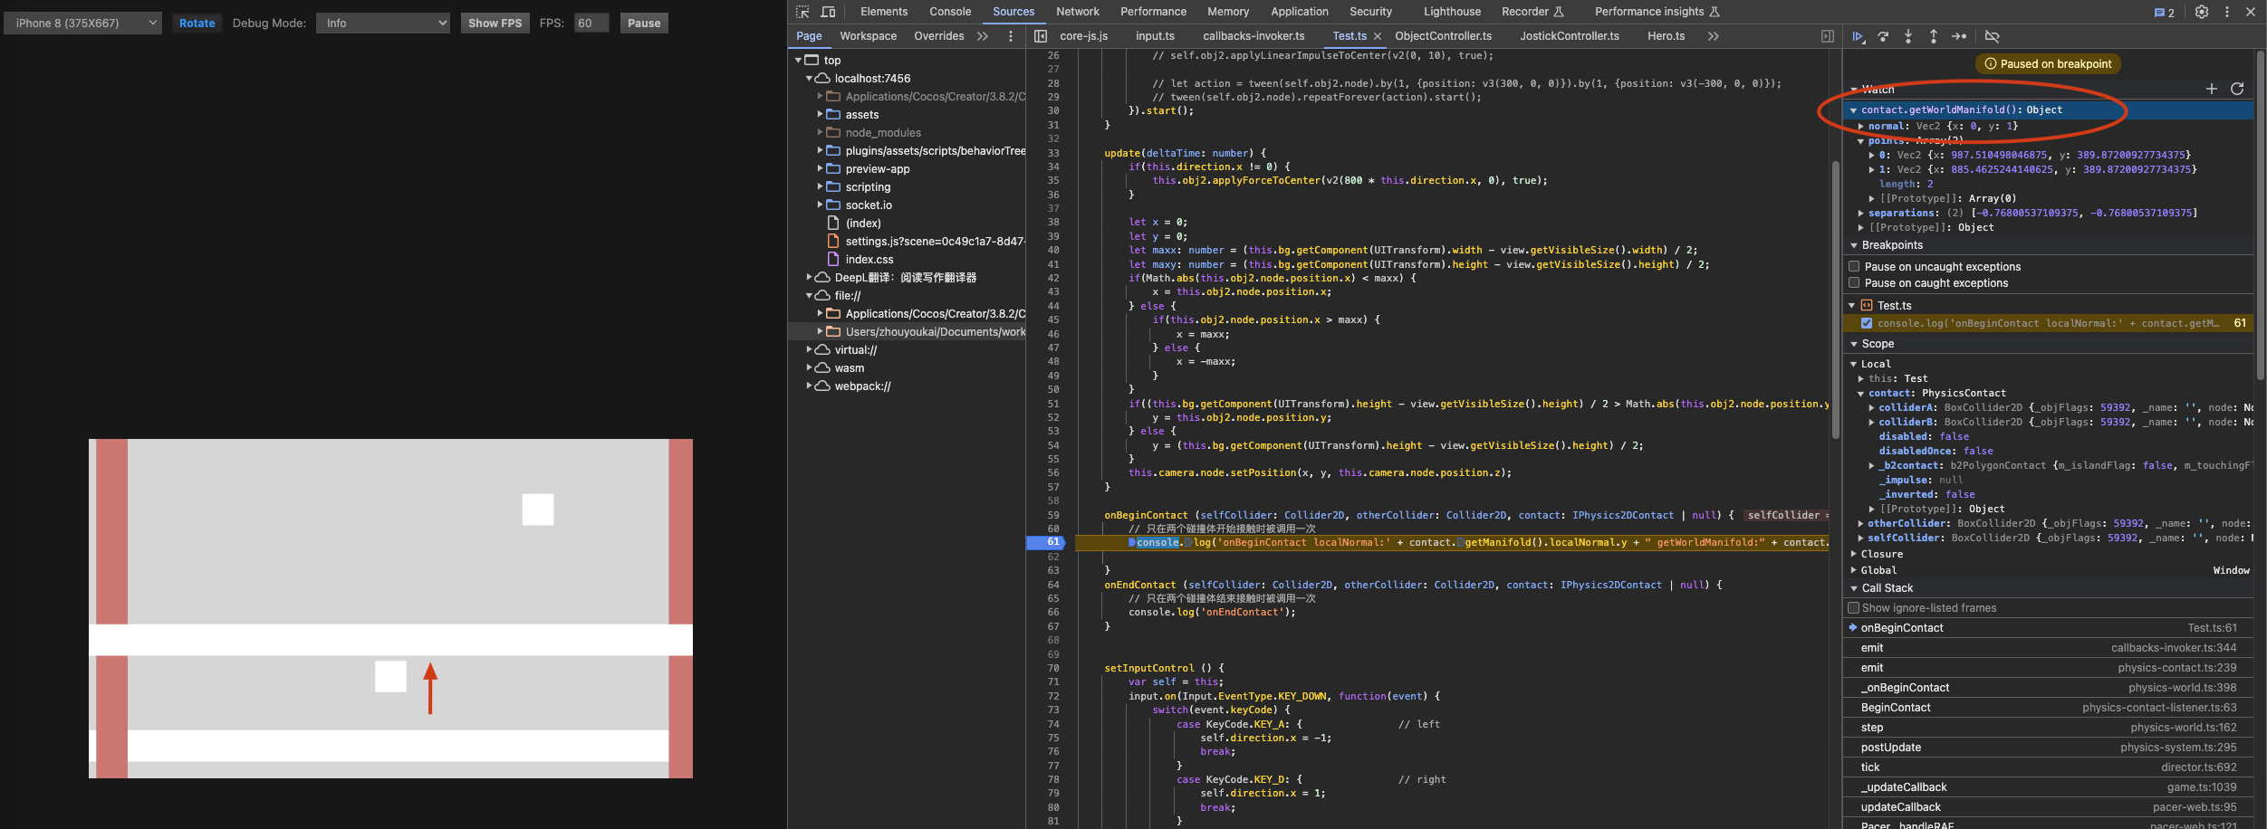
Task: Deactivate all breakpoints icon
Action: (x=1992, y=36)
